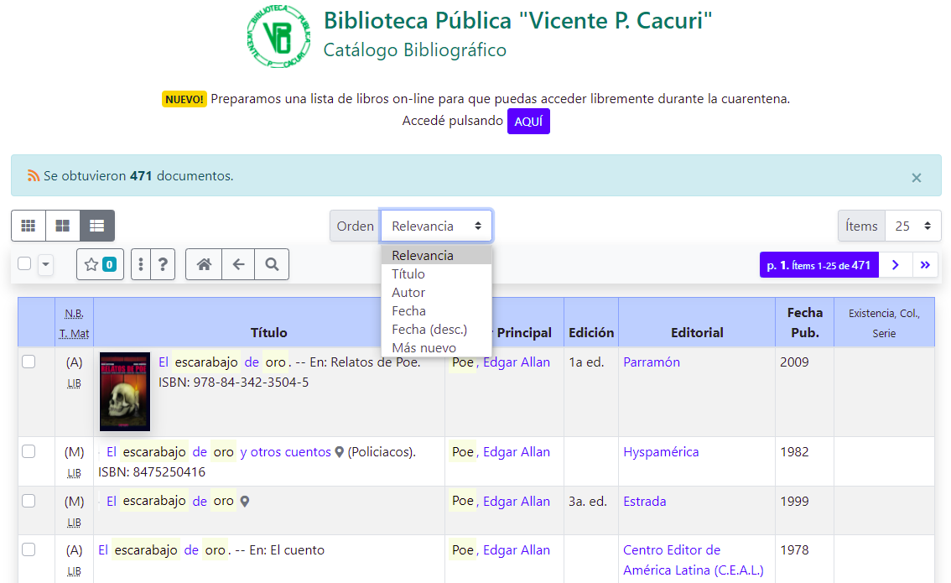951x583 pixels.
Task: Check the Parramón 2009 record checkbox
Action: point(29,362)
